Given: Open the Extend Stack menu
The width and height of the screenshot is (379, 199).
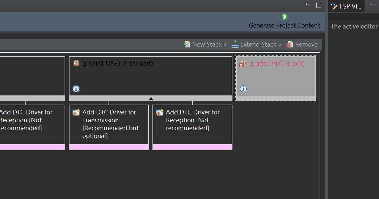Looking at the screenshot, I should click(256, 45).
